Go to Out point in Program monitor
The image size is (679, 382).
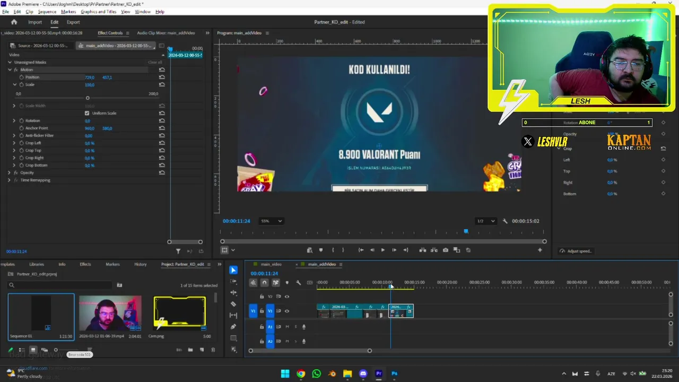click(x=406, y=250)
